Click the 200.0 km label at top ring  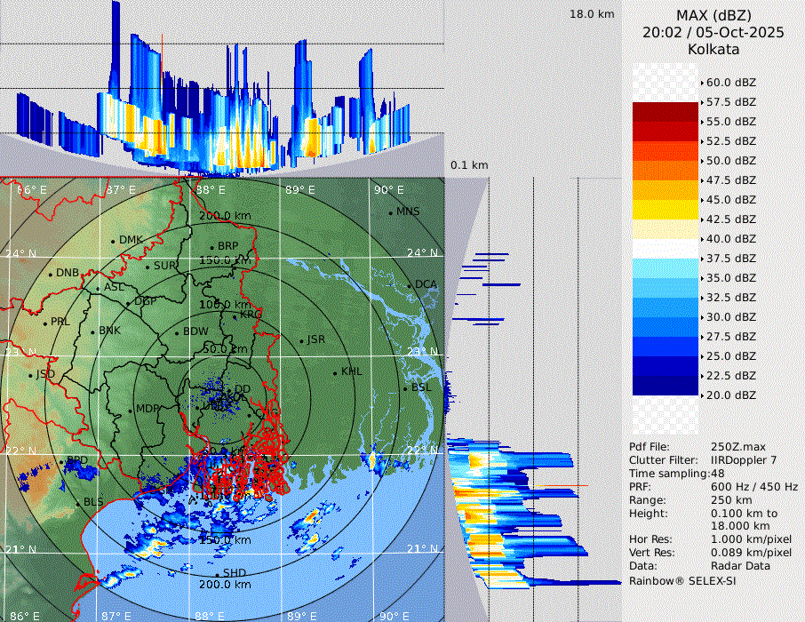pyautogui.click(x=224, y=216)
